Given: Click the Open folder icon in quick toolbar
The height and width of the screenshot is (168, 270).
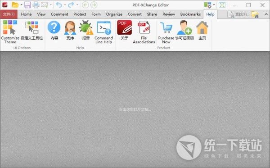Looking at the screenshot, I should click(15, 5).
